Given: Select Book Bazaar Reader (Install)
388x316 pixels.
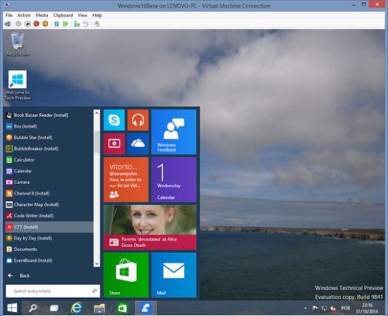Looking at the screenshot, I should [49, 115].
